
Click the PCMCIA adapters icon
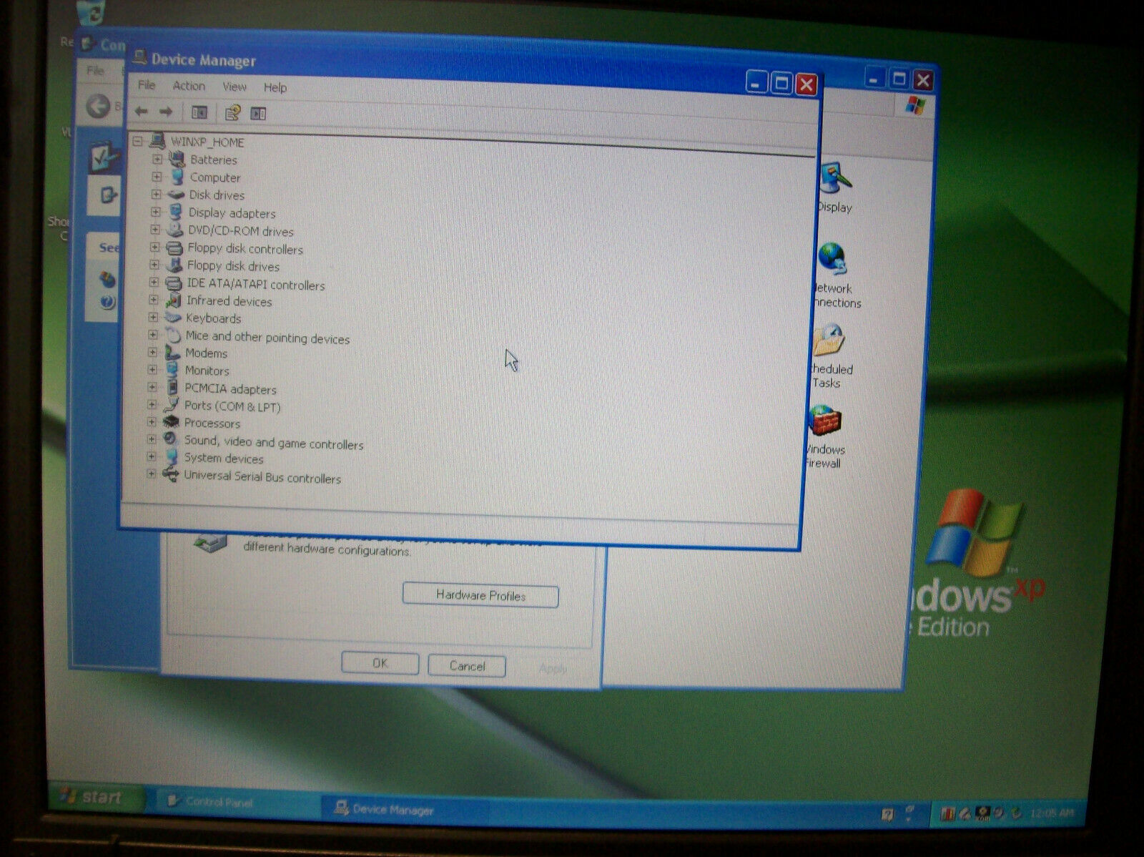pos(172,388)
